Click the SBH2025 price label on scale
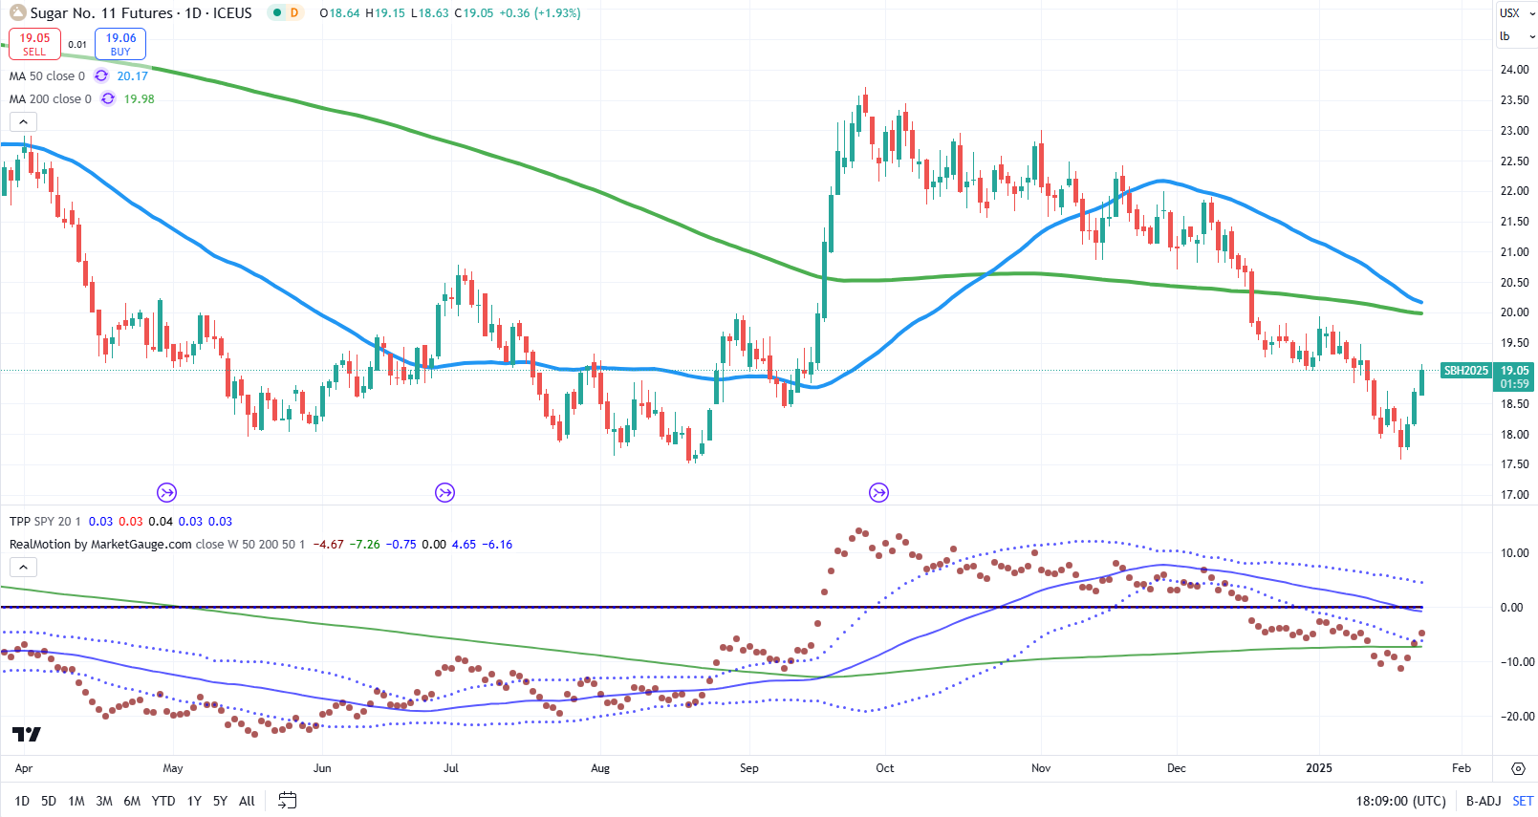Screen dimensions: 1538x817 click(x=1465, y=370)
